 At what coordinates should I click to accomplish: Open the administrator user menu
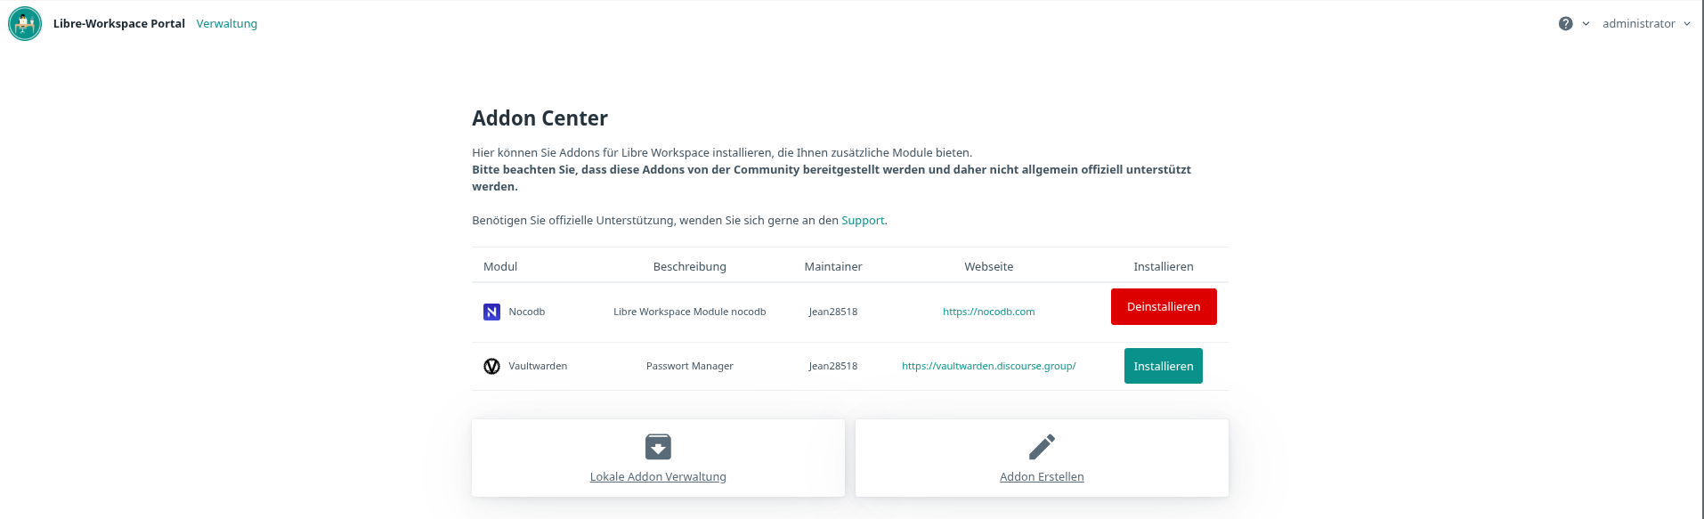pos(1646,24)
